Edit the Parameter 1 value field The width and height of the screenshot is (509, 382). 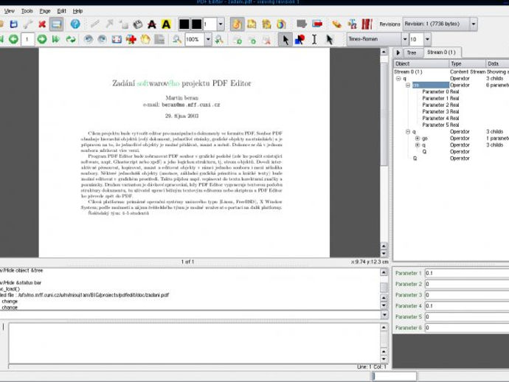point(467,274)
